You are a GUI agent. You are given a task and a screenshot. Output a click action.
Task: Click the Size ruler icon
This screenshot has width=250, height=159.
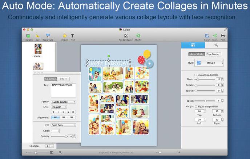(x=38, y=36)
